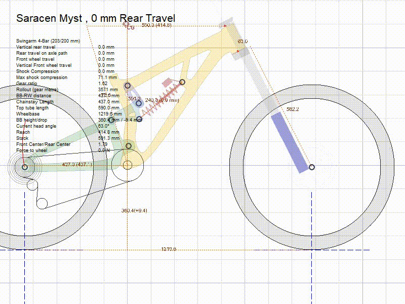Click the 'Vertical rear travel' label
Image resolution: width=405 pixels, height=304 pixels.
tap(35, 47)
